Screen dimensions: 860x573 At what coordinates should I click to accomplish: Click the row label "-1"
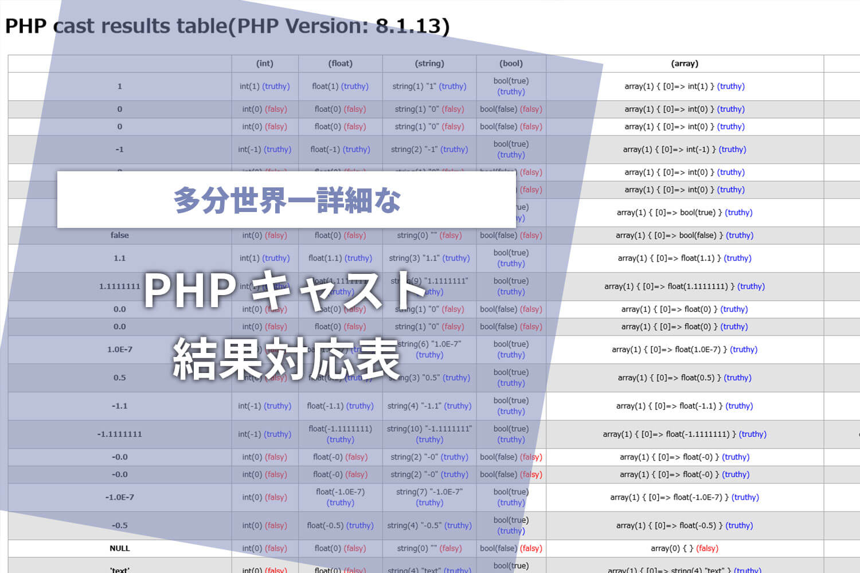[120, 150]
